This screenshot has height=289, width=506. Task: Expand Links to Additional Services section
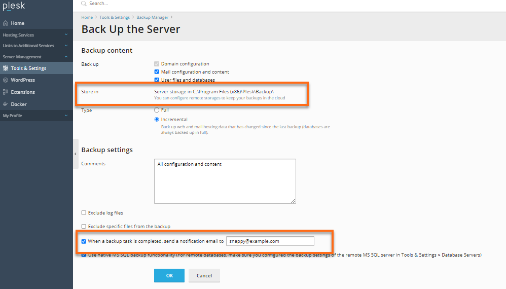[36, 46]
